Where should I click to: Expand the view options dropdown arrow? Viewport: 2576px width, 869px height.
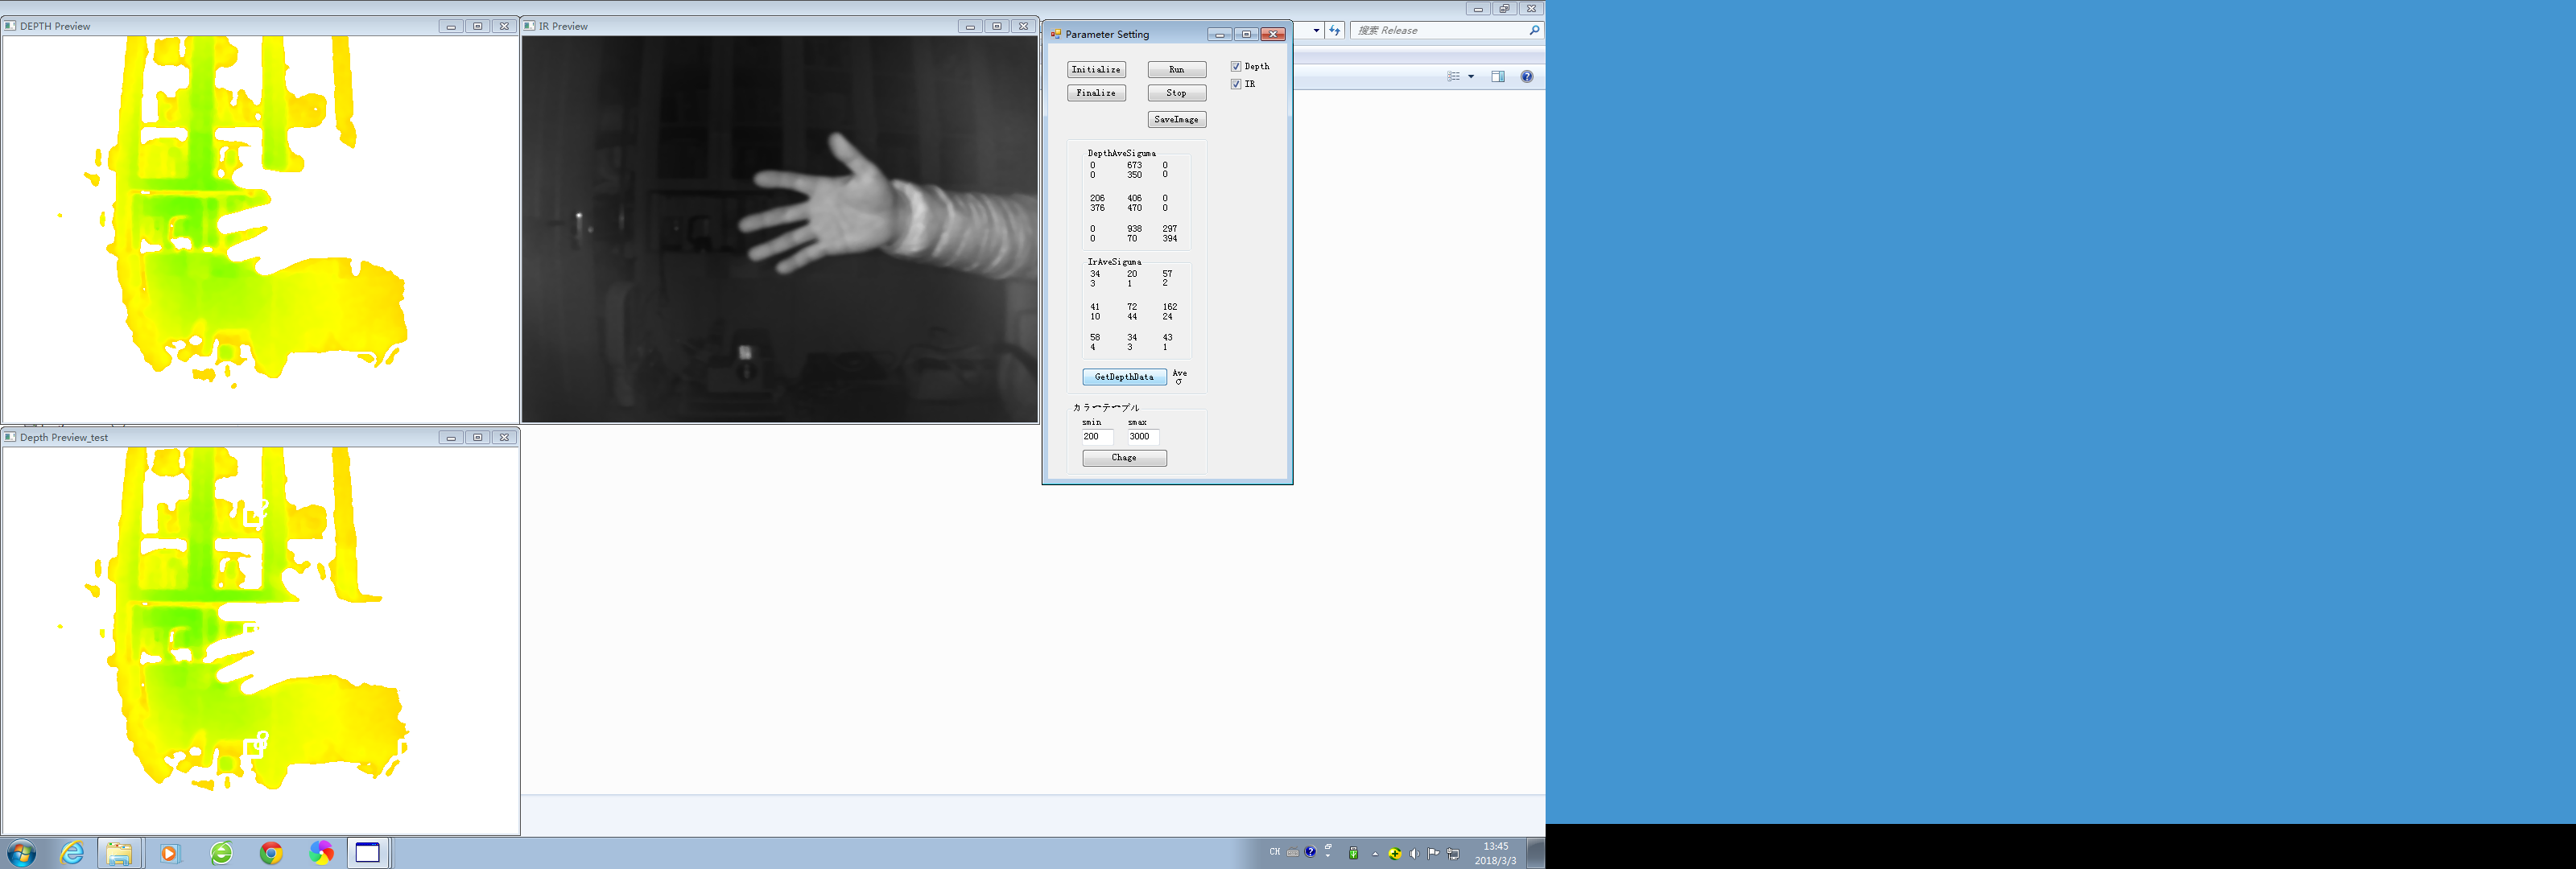[x=1471, y=77]
